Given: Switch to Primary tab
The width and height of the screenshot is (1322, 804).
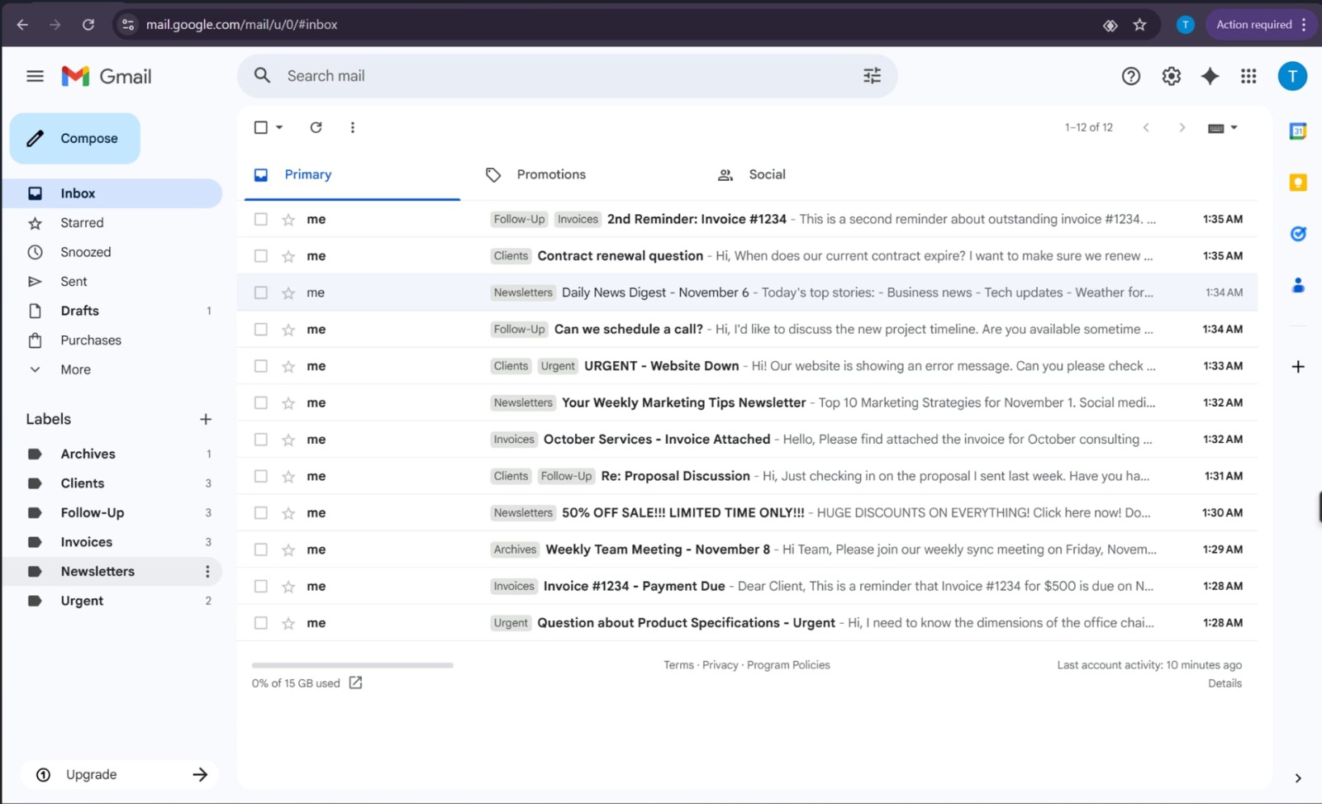Looking at the screenshot, I should [353, 174].
